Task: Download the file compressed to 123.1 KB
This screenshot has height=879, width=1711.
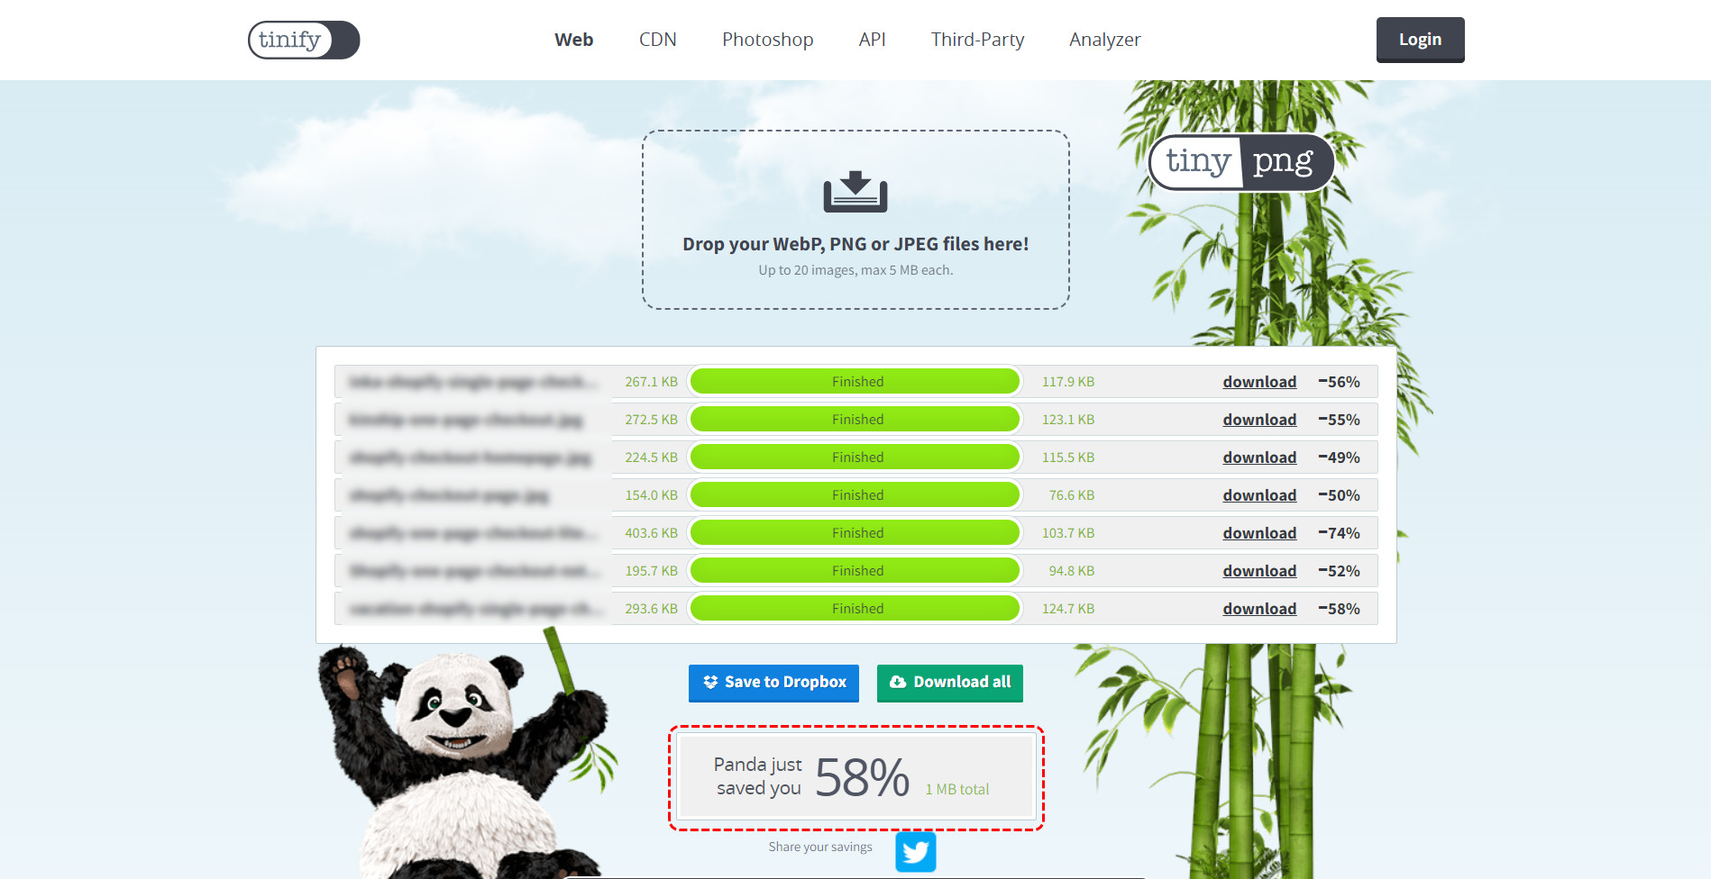Action: tap(1259, 420)
